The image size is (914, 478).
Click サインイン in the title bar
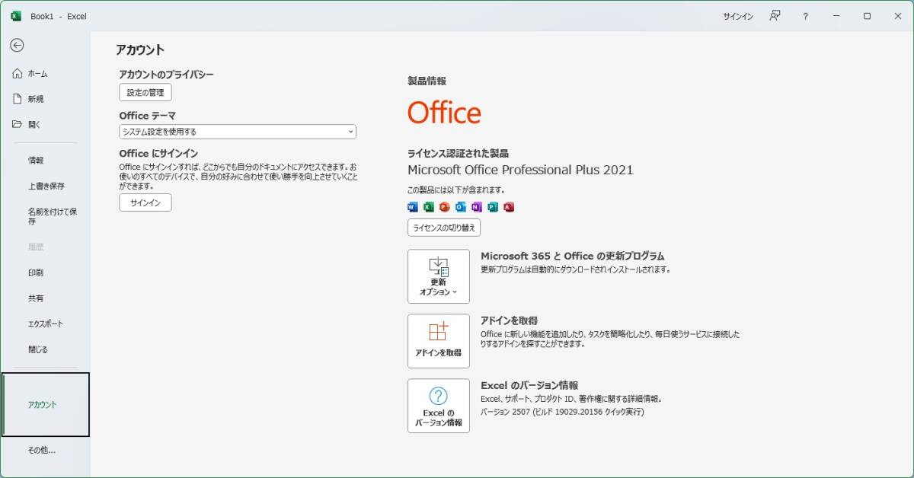[738, 16]
